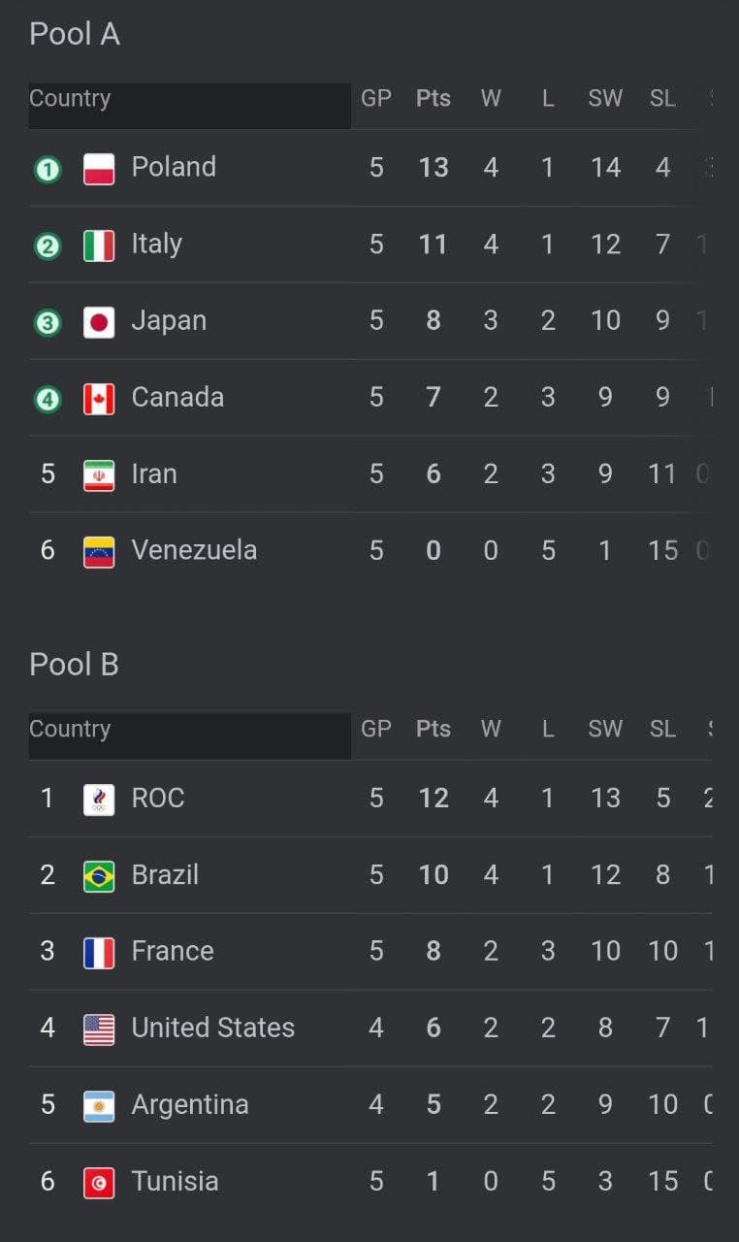This screenshot has height=1242, width=739.
Task: Open the France team link
Action: pos(173,951)
